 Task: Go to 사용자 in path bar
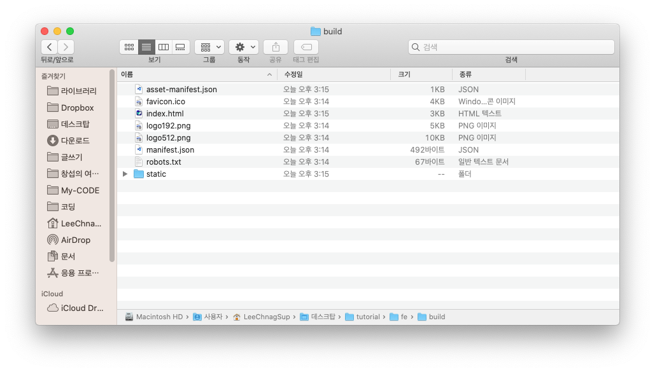click(x=208, y=317)
